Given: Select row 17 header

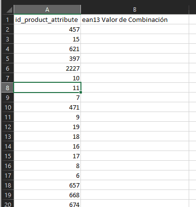Looking at the screenshot, I should coord(8,175).
